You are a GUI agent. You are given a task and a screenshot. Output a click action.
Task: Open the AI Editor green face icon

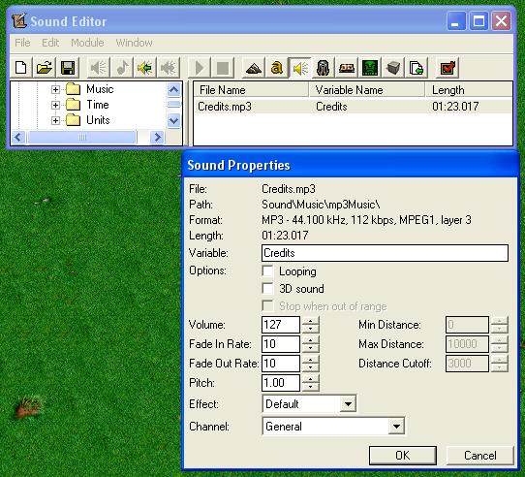370,68
